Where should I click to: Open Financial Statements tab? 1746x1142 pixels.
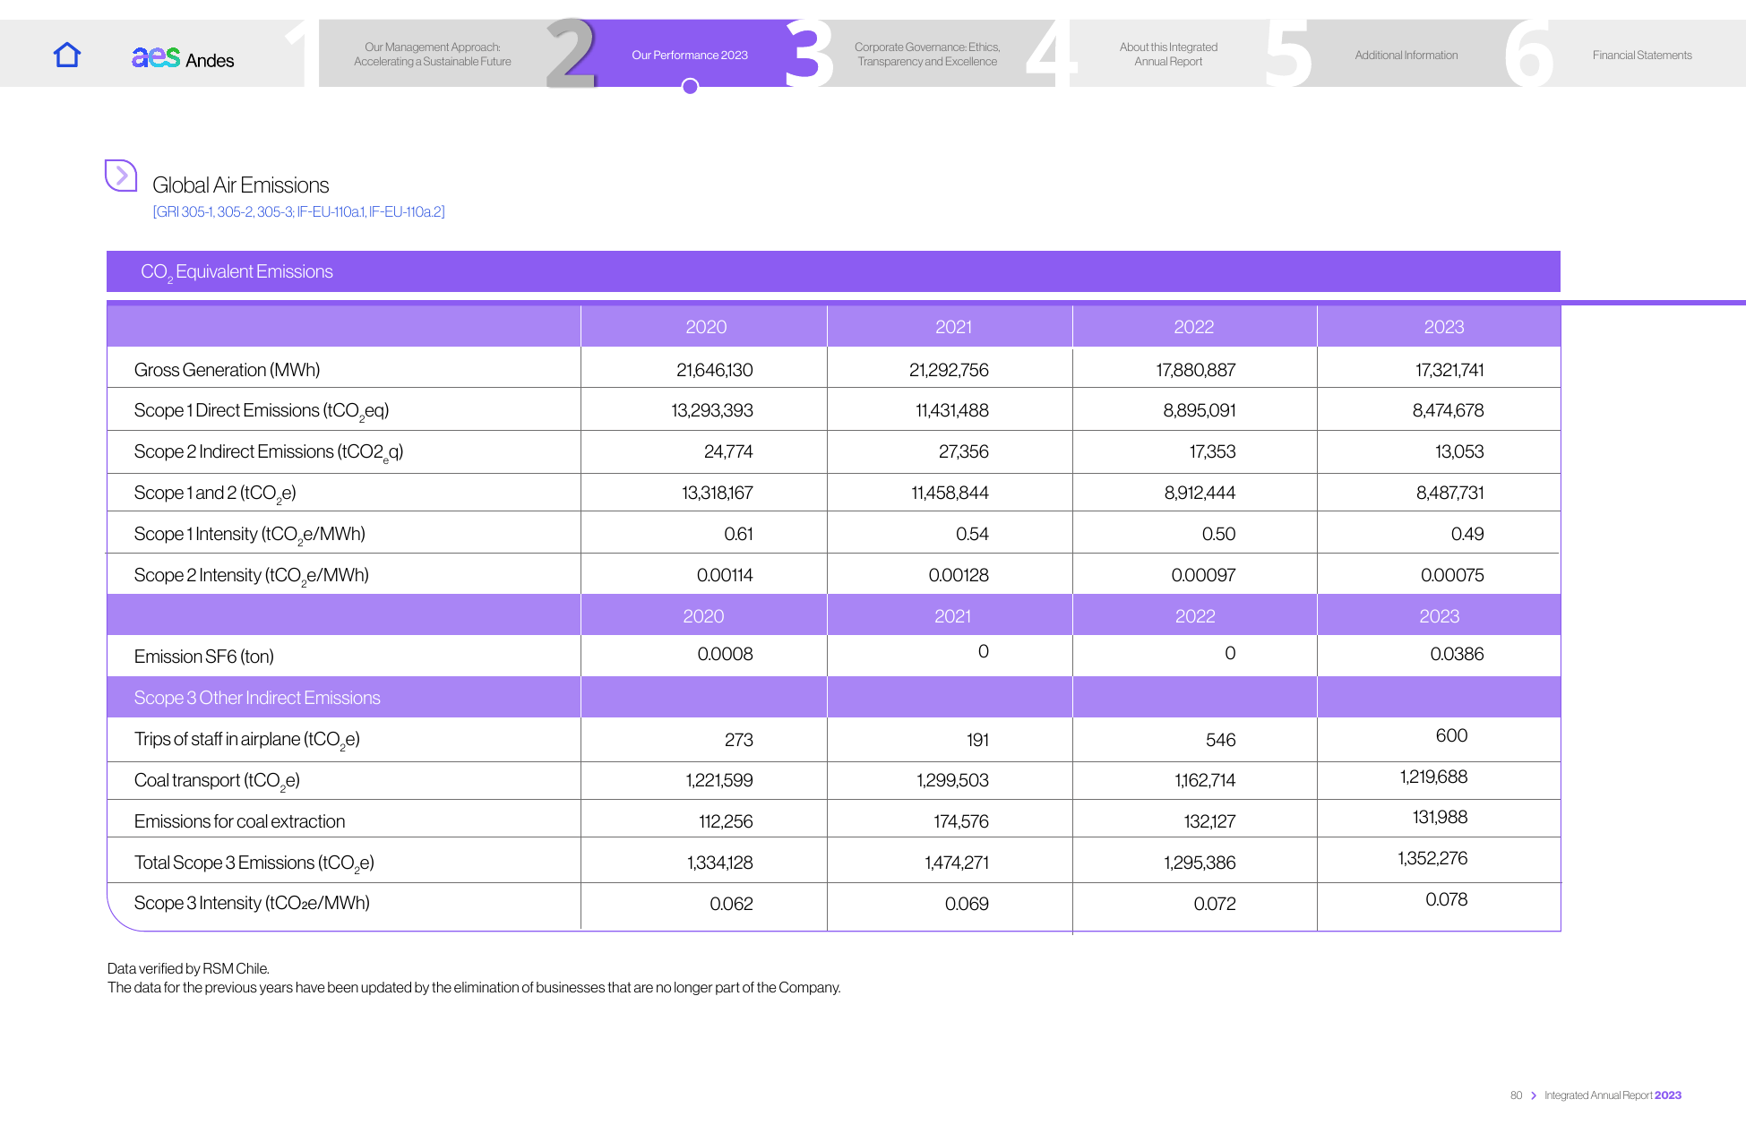click(1641, 55)
